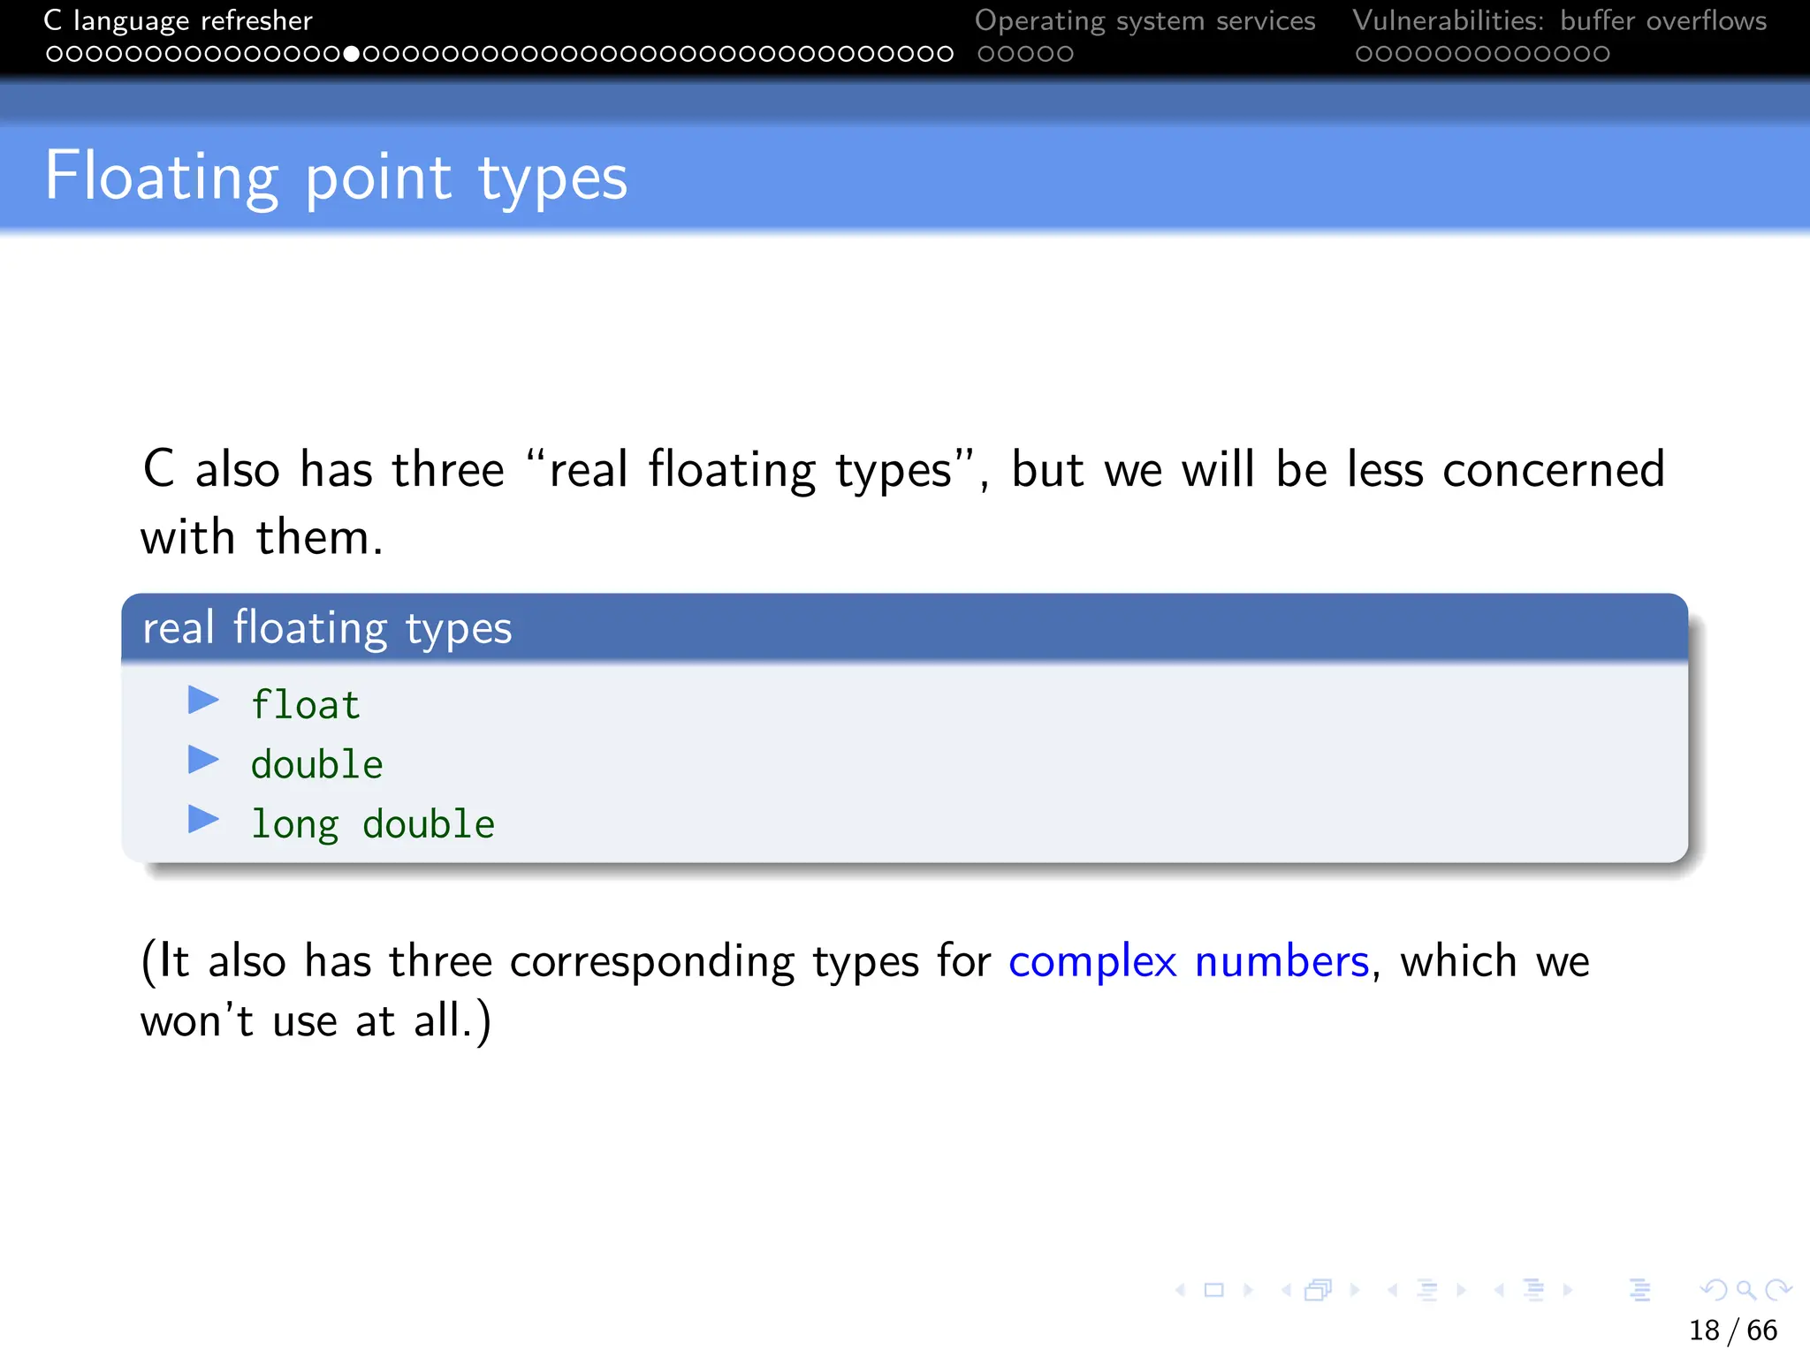Click the stacked frames navigation icon
This screenshot has width=1810, height=1357.
(1318, 1291)
